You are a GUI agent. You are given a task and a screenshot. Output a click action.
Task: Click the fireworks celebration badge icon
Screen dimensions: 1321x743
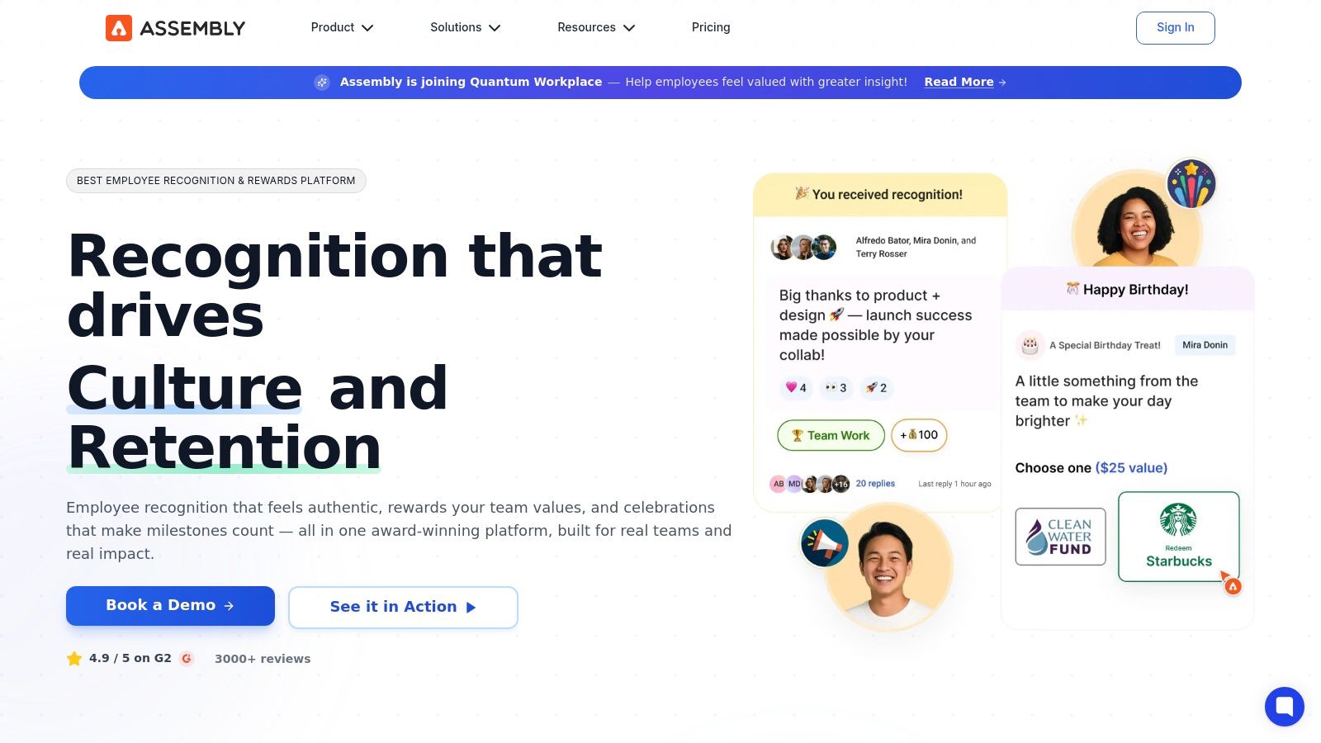(1191, 184)
